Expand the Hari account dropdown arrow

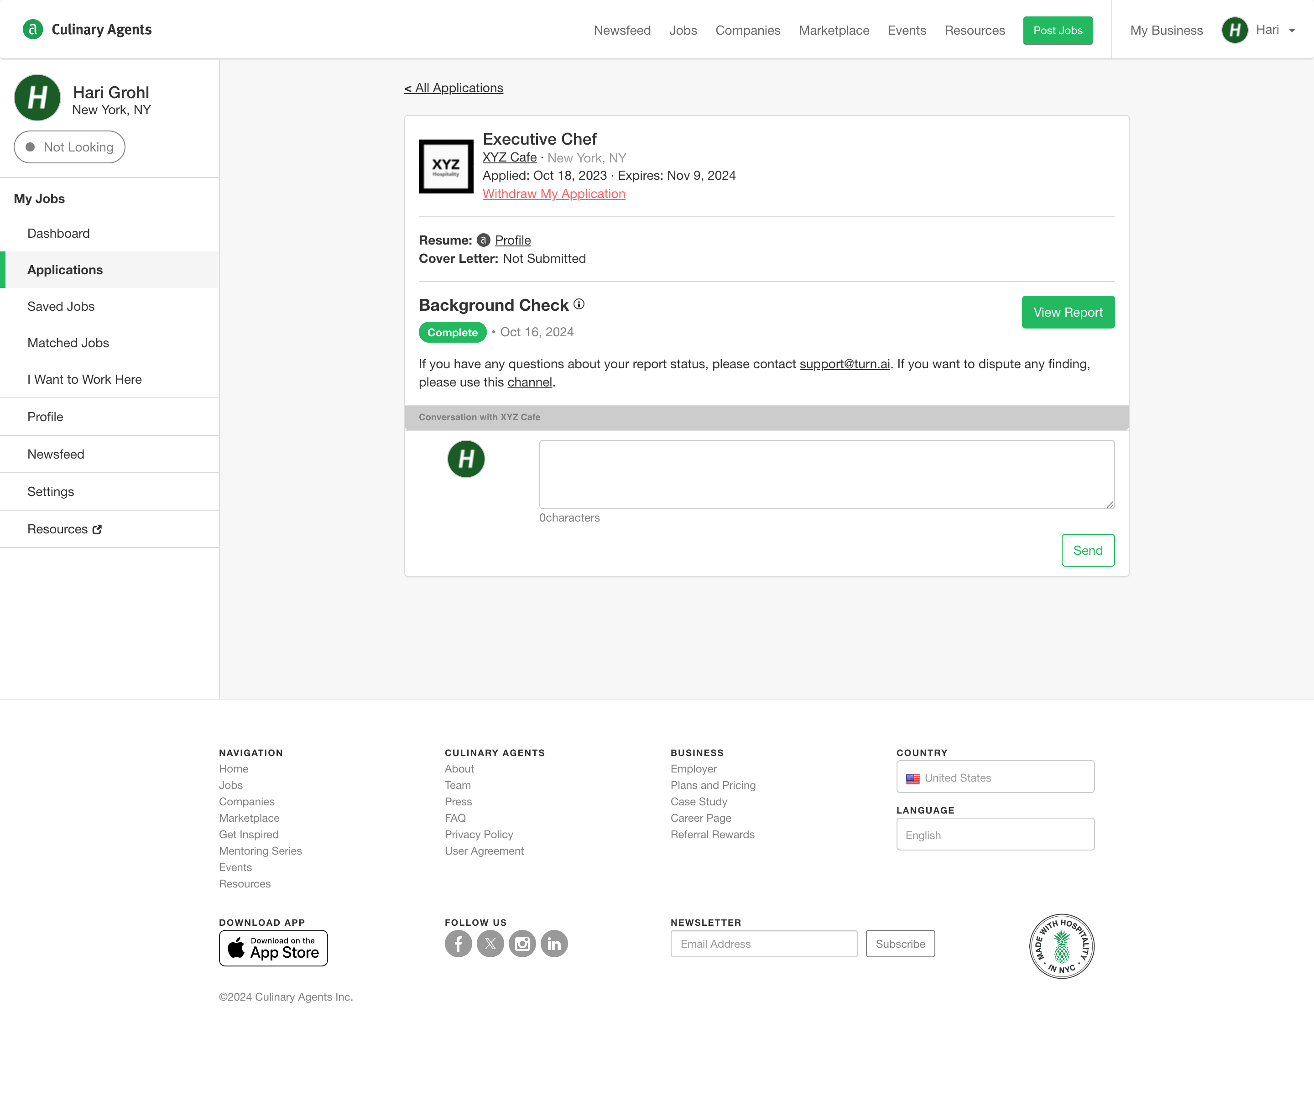pyautogui.click(x=1292, y=31)
